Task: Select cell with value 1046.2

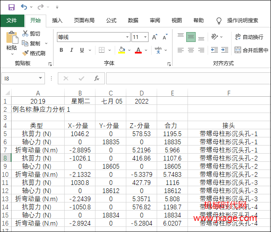Action: (x=80, y=134)
